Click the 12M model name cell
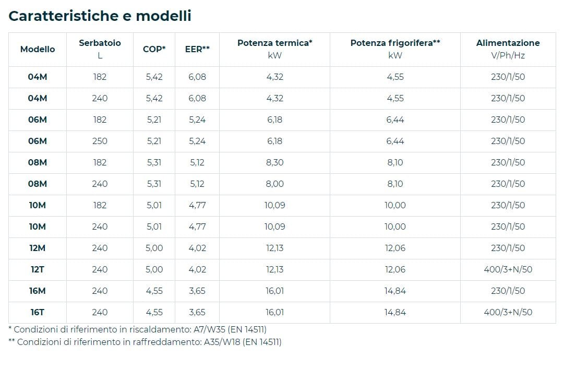This screenshot has width=564, height=369. click(38, 248)
